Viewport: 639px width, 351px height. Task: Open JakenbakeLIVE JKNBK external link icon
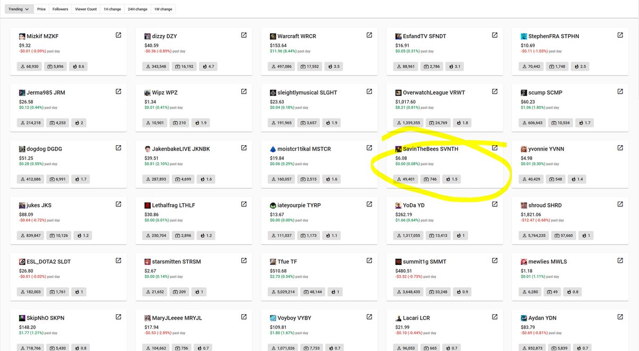point(244,148)
